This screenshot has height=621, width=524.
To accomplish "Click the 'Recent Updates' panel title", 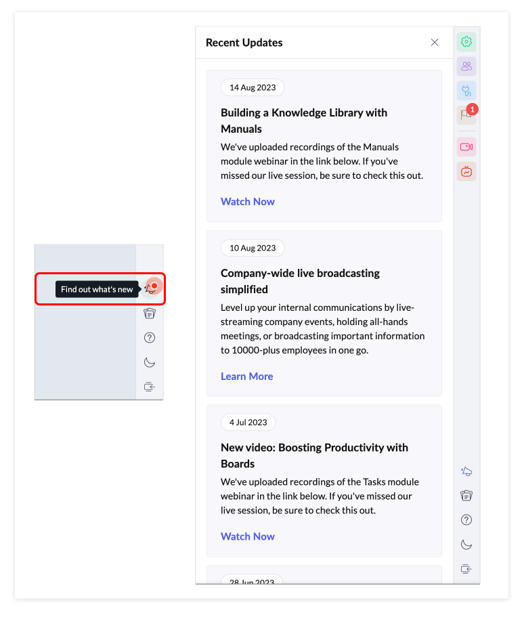I will point(244,43).
